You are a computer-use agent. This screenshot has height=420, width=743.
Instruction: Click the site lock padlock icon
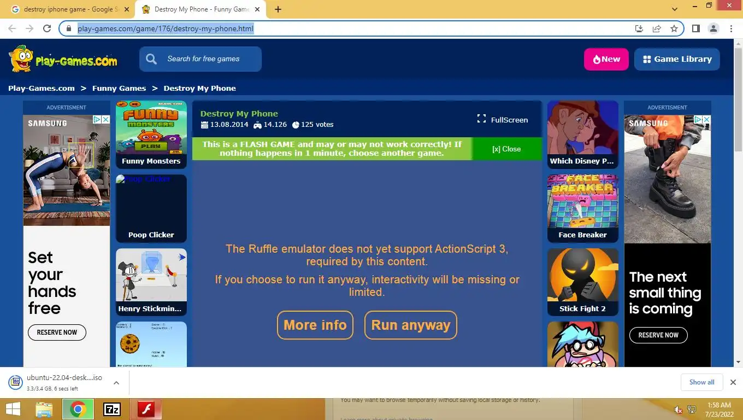coord(69,28)
